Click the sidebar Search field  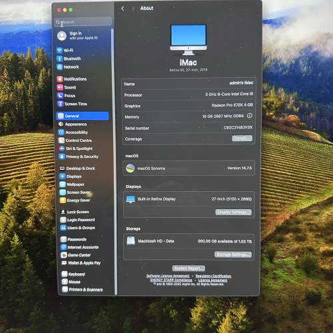tap(83, 22)
